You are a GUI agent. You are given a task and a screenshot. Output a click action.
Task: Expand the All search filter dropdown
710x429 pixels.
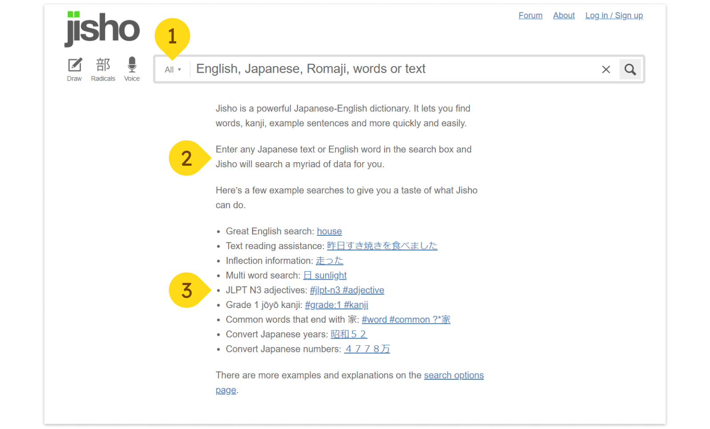pos(173,70)
